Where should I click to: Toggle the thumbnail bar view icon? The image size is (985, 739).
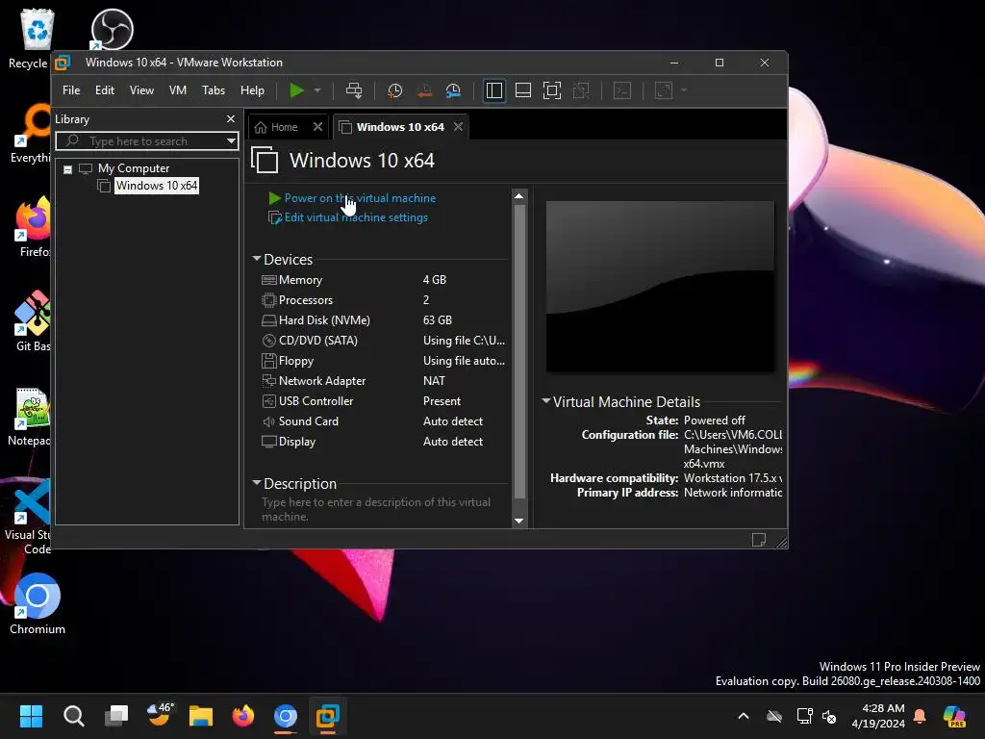(x=523, y=90)
